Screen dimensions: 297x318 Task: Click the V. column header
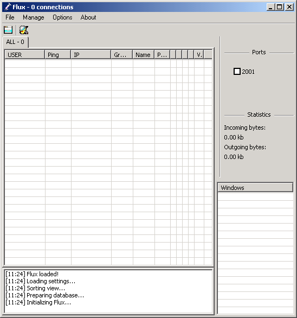(x=199, y=55)
